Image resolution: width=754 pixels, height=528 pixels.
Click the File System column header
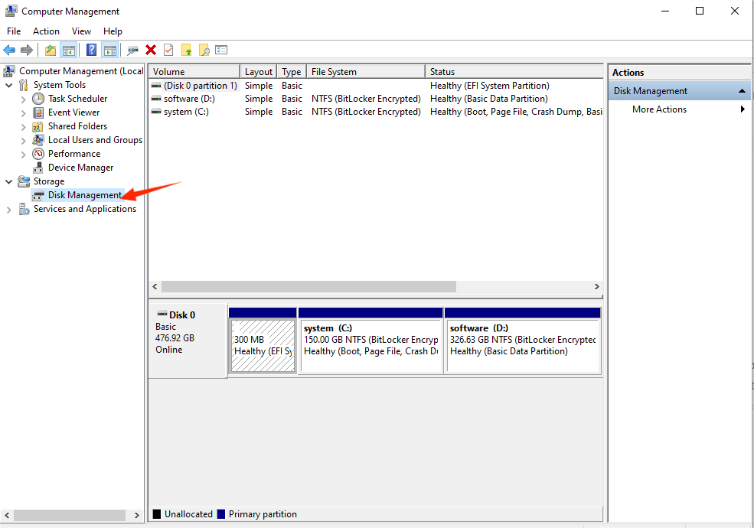point(334,72)
